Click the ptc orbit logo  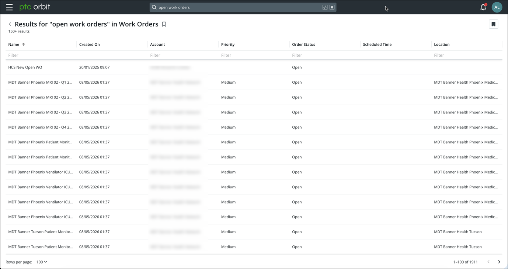[35, 7]
